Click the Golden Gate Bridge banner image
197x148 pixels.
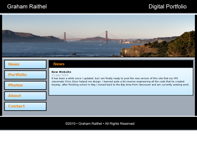click(99, 36)
